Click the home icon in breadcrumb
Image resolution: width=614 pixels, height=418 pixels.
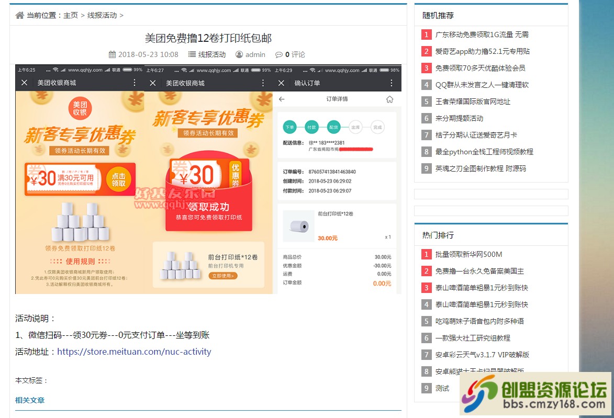coord(19,15)
